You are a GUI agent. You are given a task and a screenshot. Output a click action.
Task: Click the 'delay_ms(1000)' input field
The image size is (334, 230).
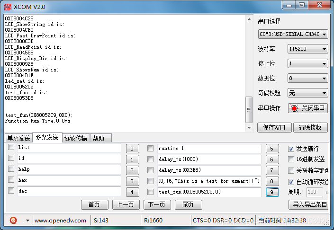[209, 159]
